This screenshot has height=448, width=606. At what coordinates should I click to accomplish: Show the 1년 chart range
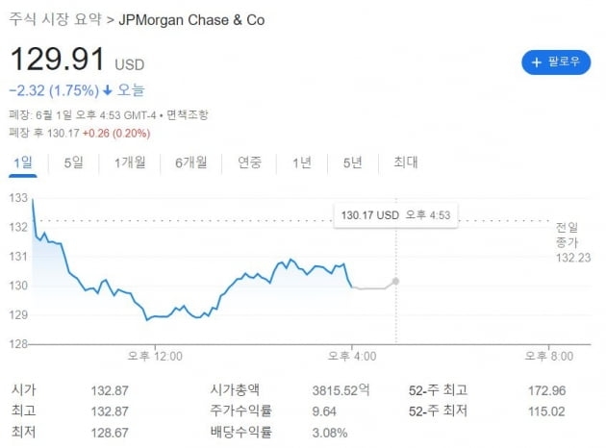click(x=302, y=162)
